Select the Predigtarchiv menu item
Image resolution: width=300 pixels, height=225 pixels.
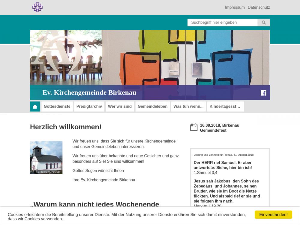[x=89, y=106]
